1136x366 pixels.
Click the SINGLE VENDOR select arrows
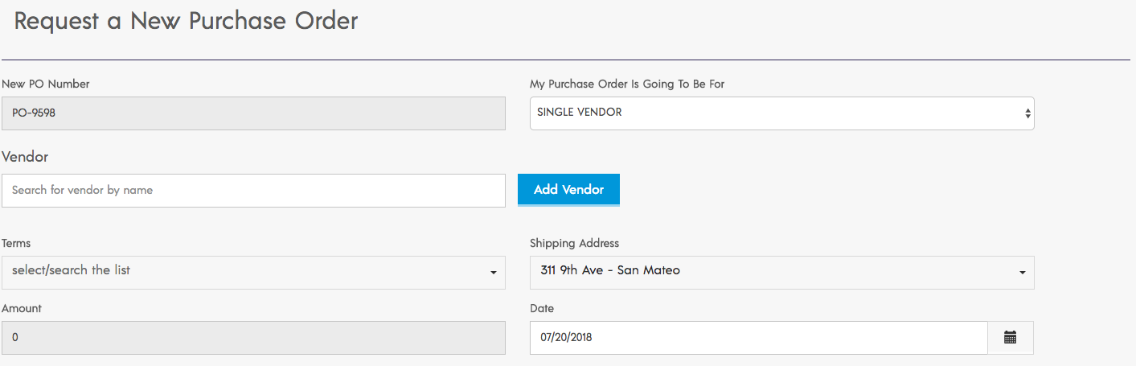click(x=1027, y=113)
